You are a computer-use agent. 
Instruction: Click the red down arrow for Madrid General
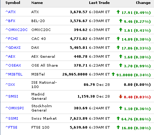click(121, 97)
